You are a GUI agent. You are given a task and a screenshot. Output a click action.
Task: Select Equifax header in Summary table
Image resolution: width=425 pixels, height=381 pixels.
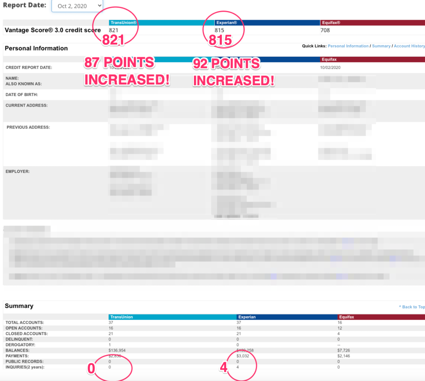[346, 317]
